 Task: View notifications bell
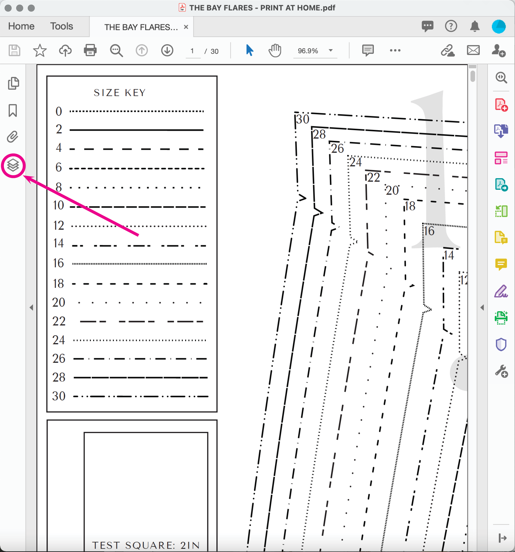coord(475,26)
